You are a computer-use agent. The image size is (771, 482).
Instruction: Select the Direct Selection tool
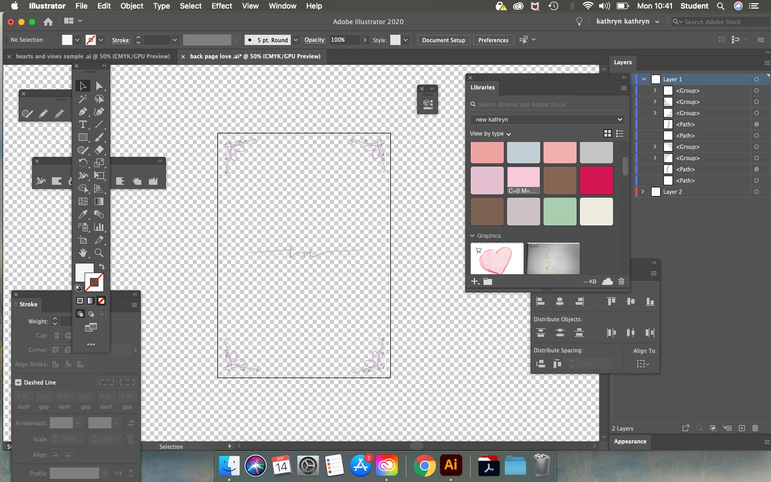(99, 86)
